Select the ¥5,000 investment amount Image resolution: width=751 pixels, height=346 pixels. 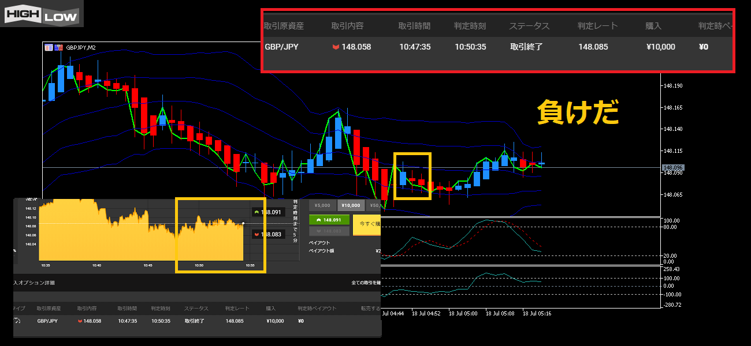pos(322,205)
